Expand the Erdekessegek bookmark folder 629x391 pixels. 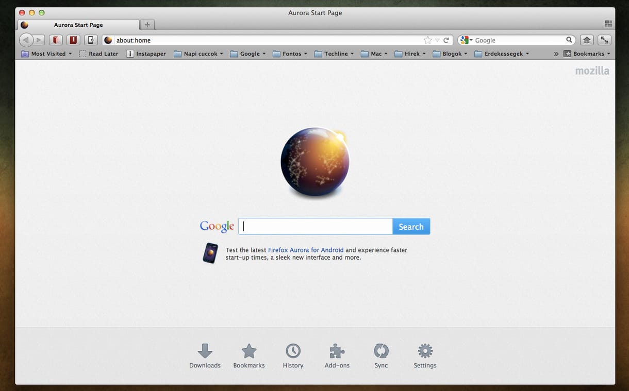click(502, 54)
